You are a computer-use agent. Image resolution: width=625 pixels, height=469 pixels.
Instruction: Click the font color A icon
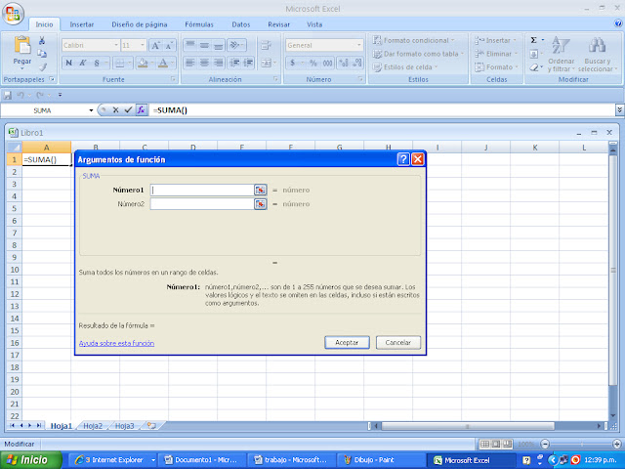click(163, 63)
